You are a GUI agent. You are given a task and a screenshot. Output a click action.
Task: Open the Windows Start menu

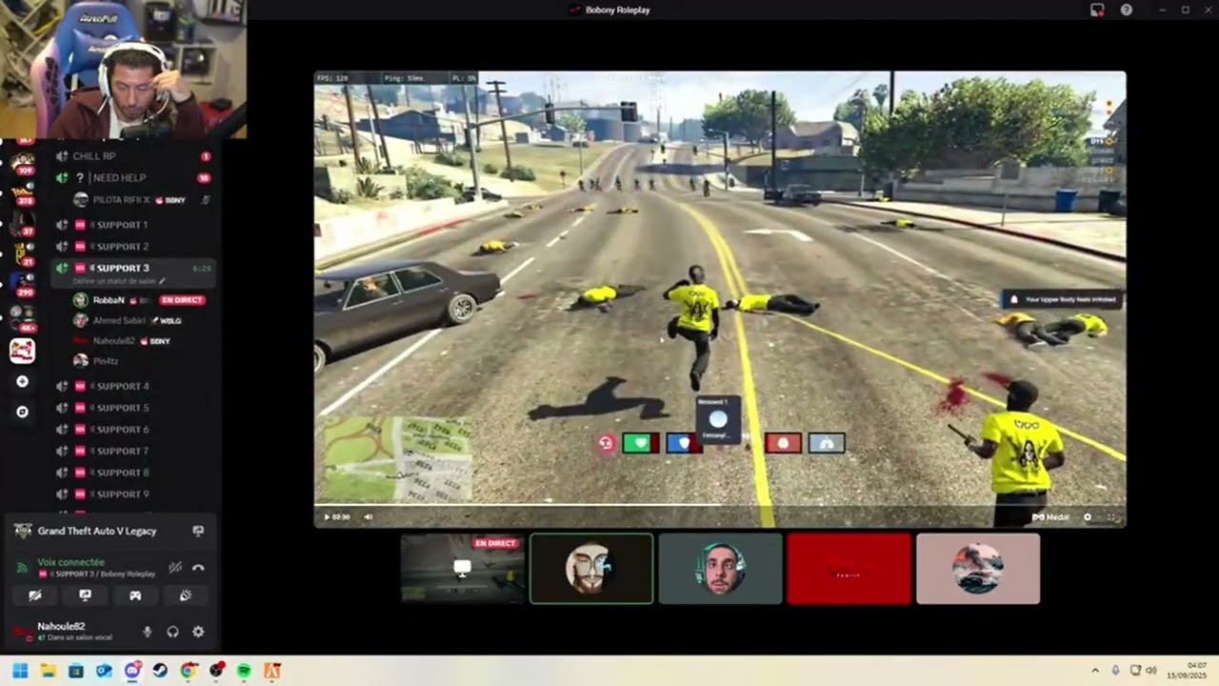pos(20,671)
